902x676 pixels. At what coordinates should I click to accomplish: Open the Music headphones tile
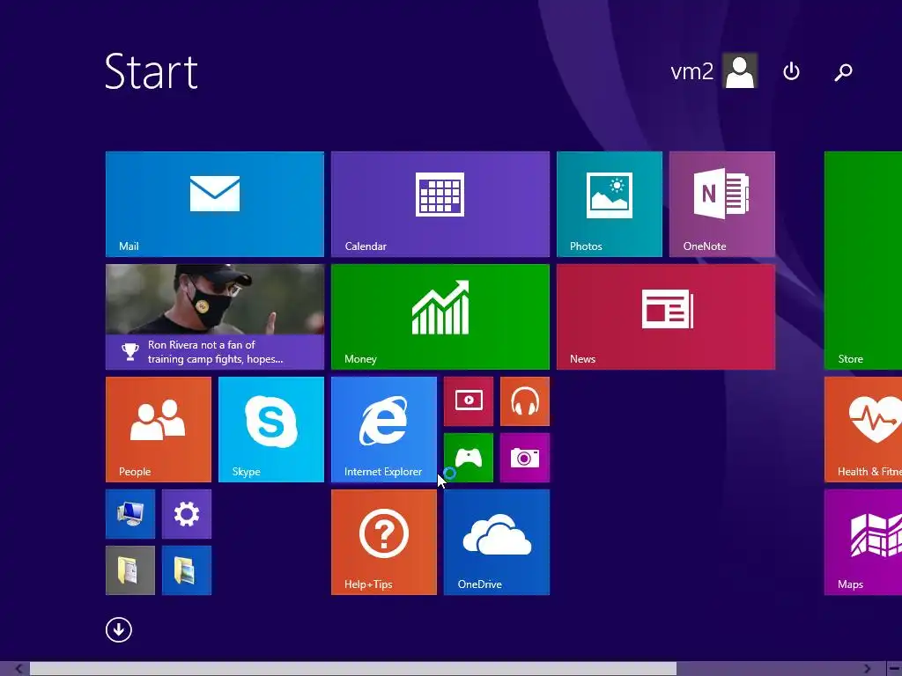coord(525,401)
